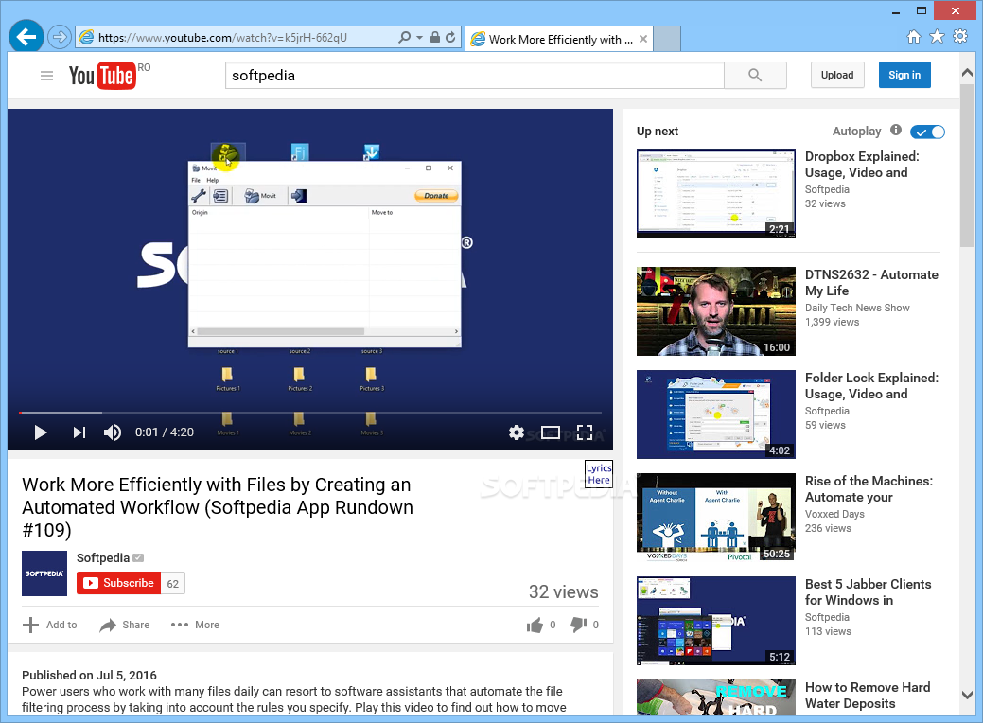Viewport: 983px width, 723px height.
Task: Open 'DTNS2632 - Automate My Life' title link
Action: point(871,283)
